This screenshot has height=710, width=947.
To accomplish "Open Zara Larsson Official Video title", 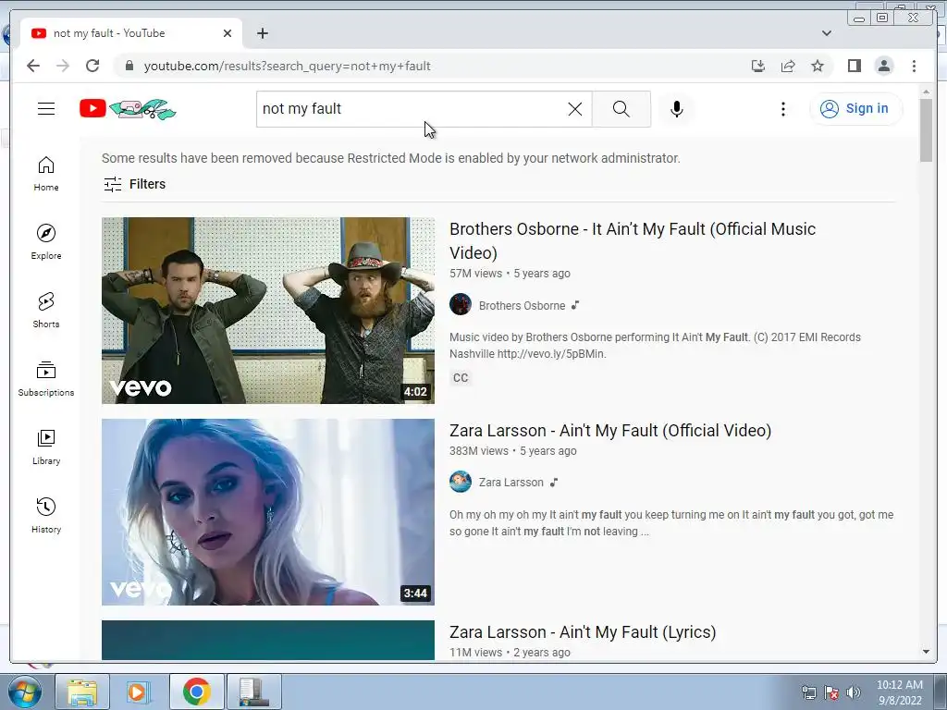I will coord(610,431).
